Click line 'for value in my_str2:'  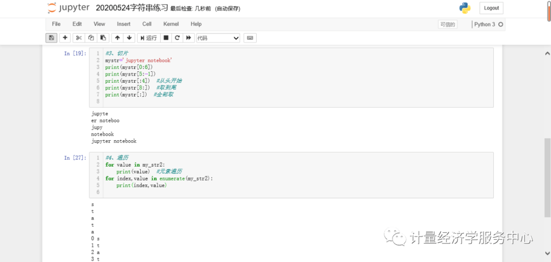[x=135, y=165]
